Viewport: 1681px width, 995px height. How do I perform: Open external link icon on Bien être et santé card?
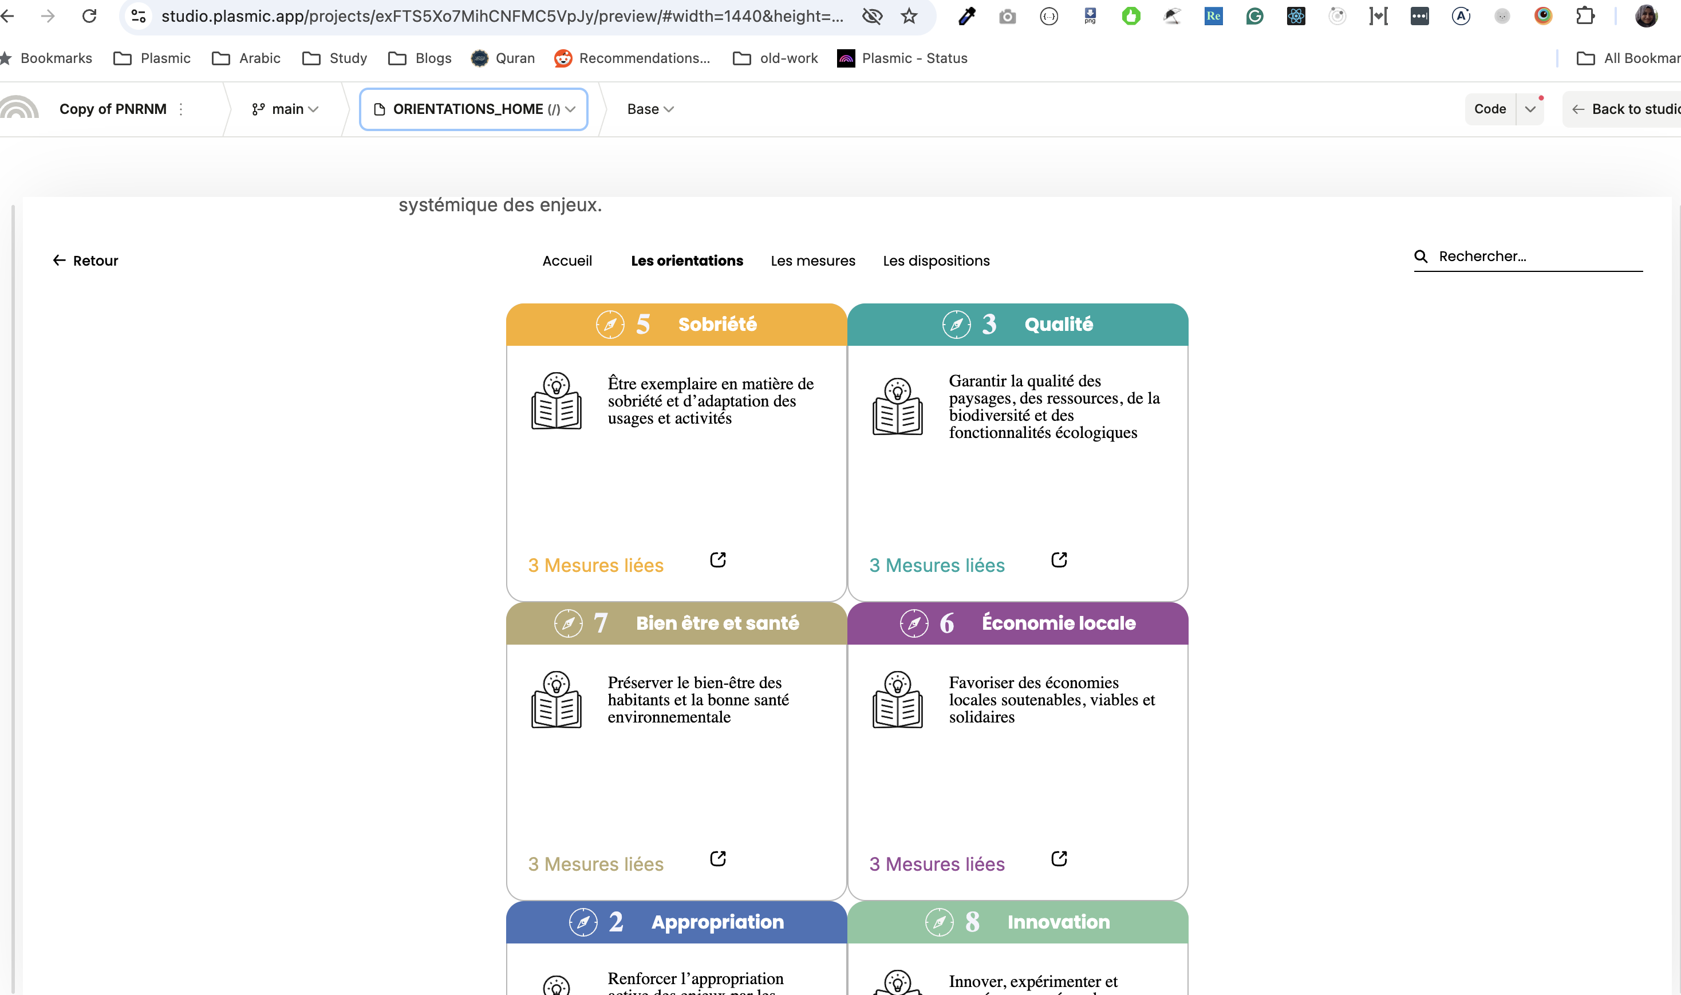coord(717,859)
